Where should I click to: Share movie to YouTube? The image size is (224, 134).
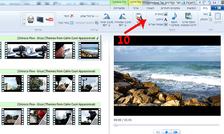49,19
